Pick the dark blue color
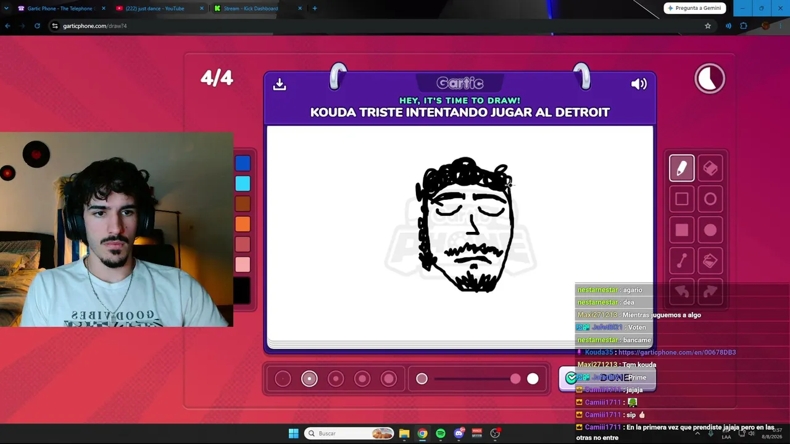This screenshot has height=444, width=790. [x=243, y=163]
